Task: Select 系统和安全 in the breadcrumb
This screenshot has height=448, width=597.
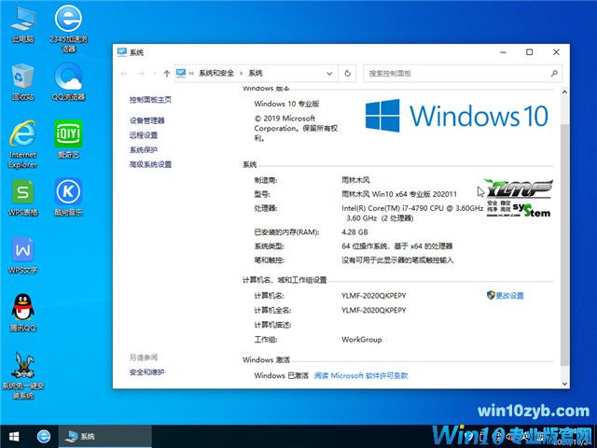Action: [x=216, y=73]
